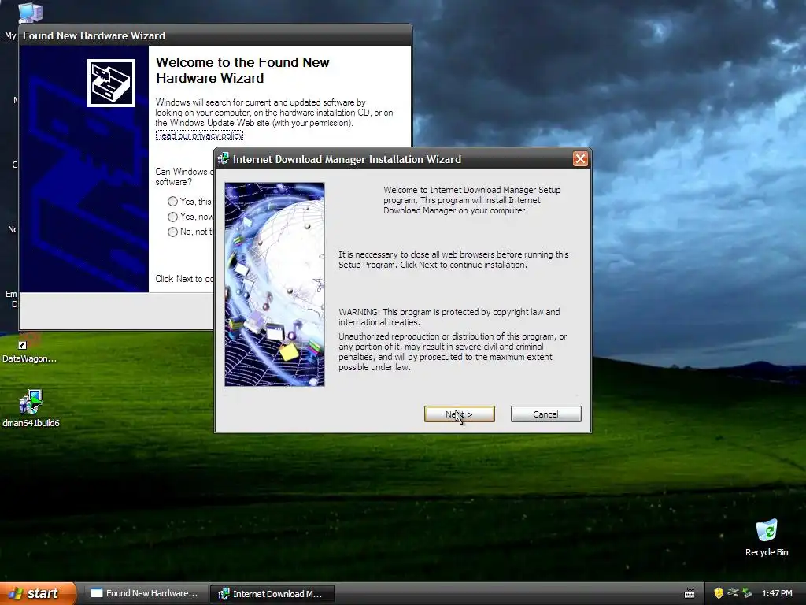806x605 pixels.
Task: Cancel the Internet Download Manager installation
Action: click(546, 414)
